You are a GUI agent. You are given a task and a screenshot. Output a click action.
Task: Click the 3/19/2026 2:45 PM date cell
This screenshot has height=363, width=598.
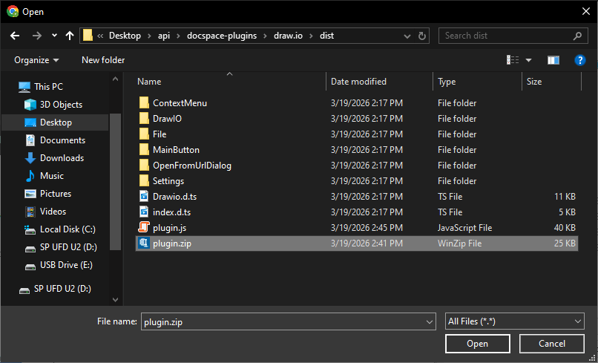point(367,228)
